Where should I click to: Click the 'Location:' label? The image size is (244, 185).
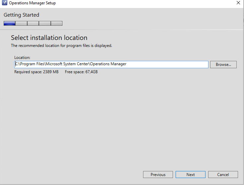[22, 58]
